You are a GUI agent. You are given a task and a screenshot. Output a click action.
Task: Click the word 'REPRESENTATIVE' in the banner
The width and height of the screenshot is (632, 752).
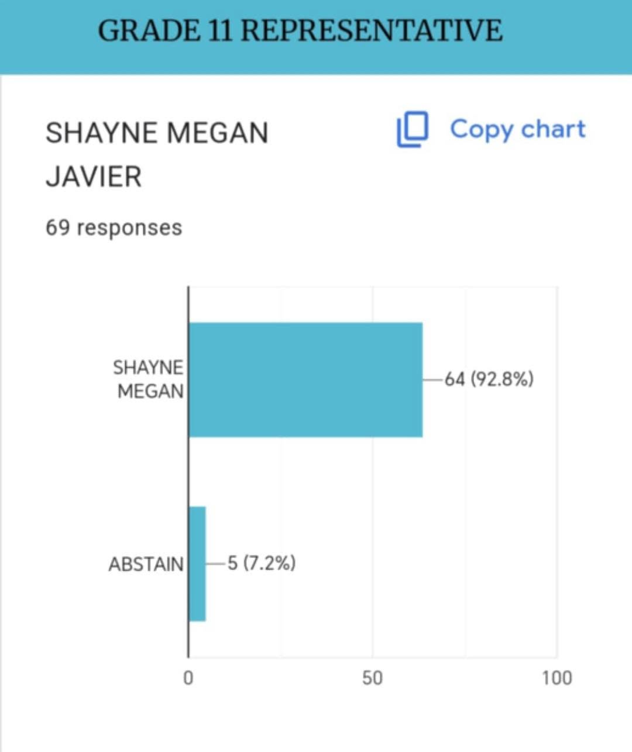click(x=372, y=30)
